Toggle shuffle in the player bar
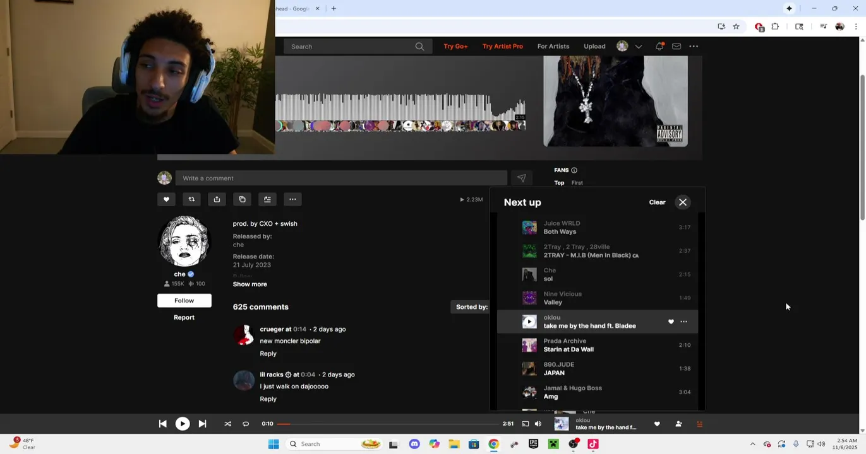 [227, 424]
